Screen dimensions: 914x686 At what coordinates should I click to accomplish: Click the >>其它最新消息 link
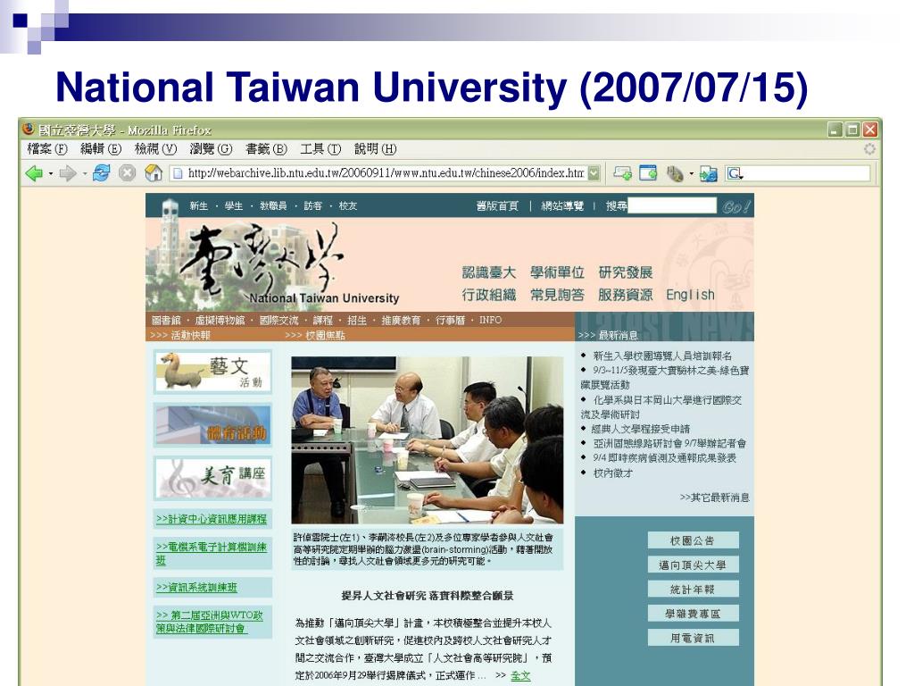click(715, 498)
